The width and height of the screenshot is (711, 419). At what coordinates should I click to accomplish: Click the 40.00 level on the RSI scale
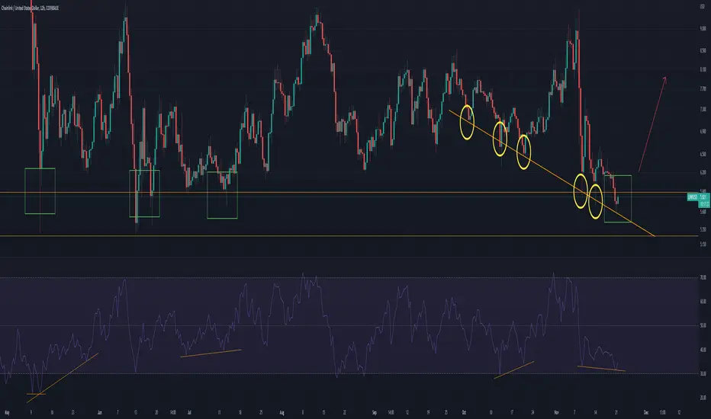703,350
